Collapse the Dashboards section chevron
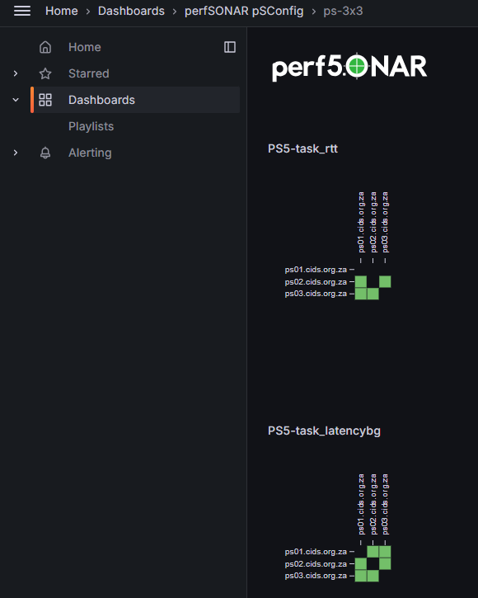The height and width of the screenshot is (598, 478). (16, 100)
